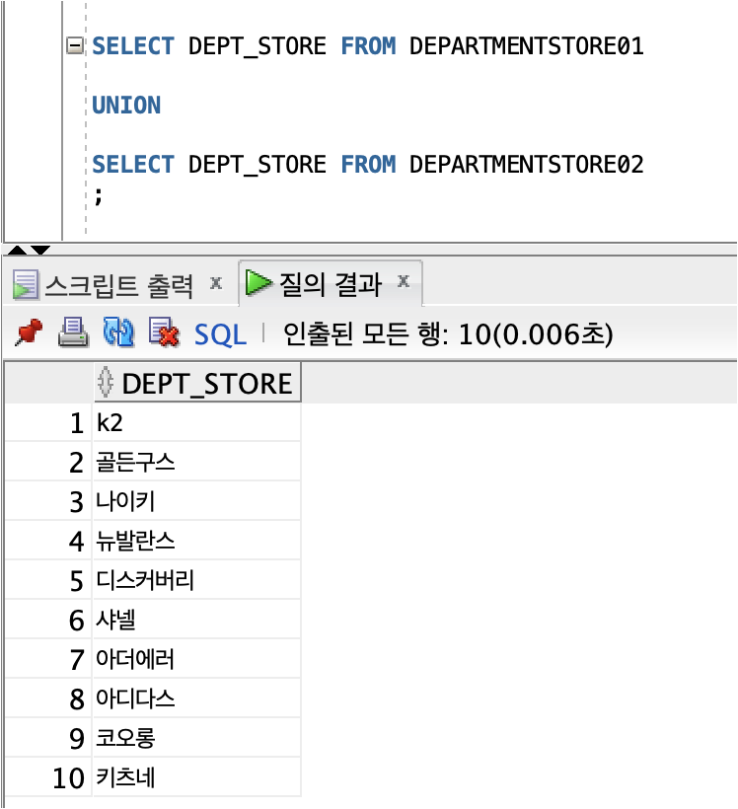Sort by DEPT_STORE column header
Screen dimensions: 738x809
click(197, 383)
